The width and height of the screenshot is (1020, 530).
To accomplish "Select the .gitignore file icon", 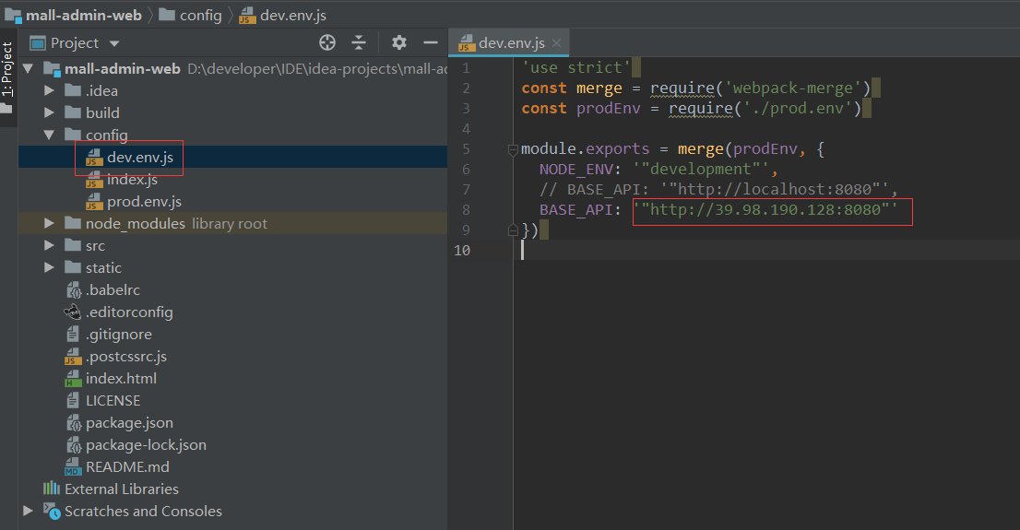I will coord(74,335).
